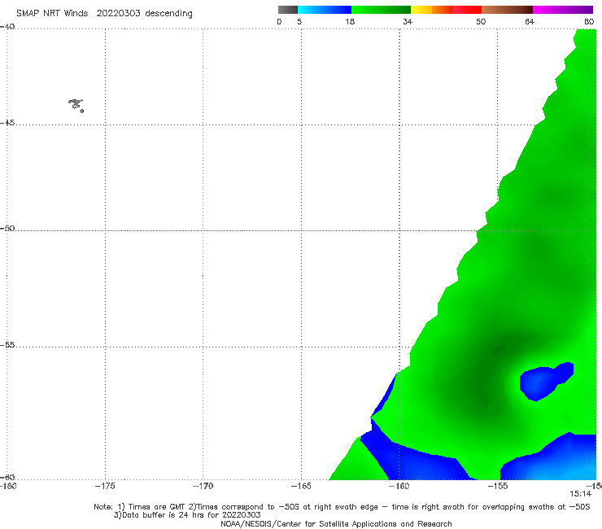Click the latitude label '-55'
This screenshot has height=529, width=602.
[7, 345]
